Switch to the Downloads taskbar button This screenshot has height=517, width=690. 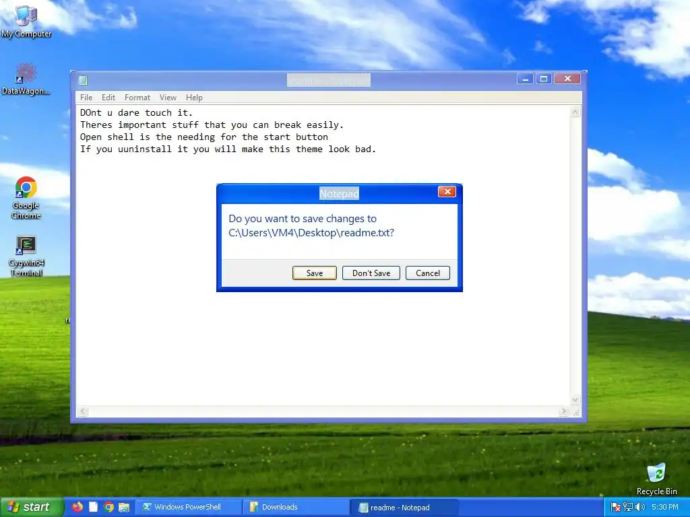(x=296, y=507)
